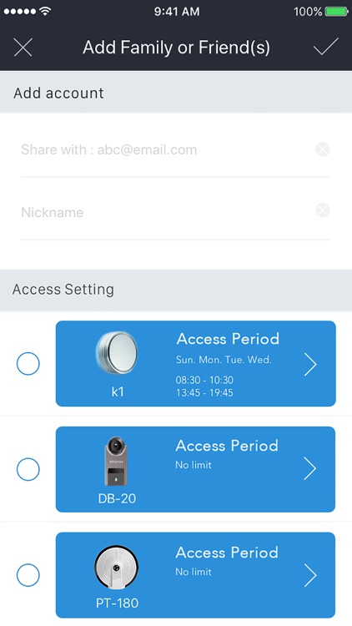Clear the Share with email field
This screenshot has height=626, width=352.
pos(323,149)
